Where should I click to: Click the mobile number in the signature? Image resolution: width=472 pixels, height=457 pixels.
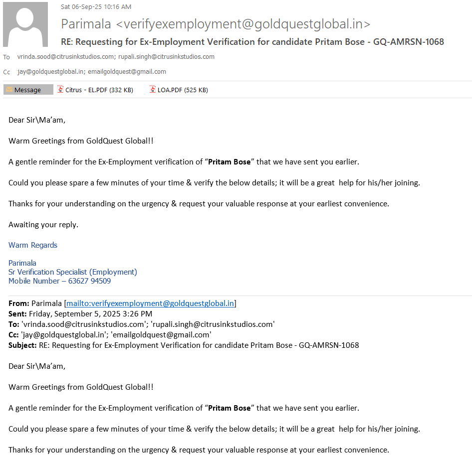59,281
